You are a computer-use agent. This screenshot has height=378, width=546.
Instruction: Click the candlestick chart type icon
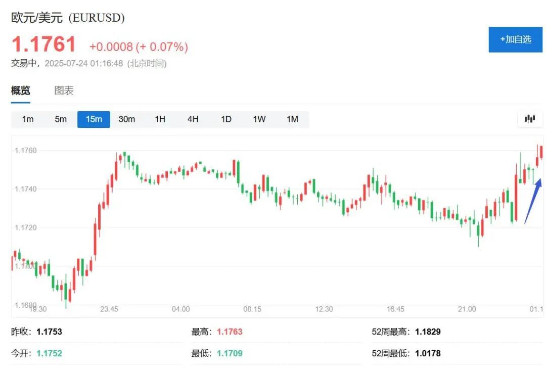point(530,119)
